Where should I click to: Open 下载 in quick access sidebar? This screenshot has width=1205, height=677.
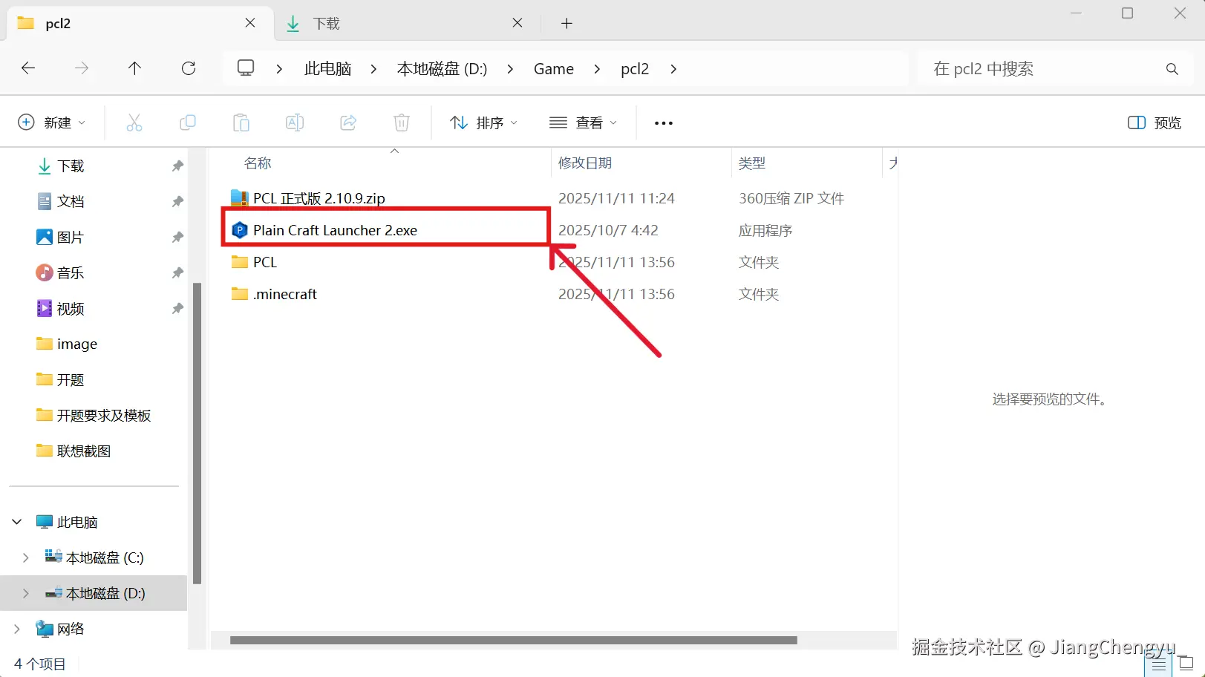tap(71, 166)
